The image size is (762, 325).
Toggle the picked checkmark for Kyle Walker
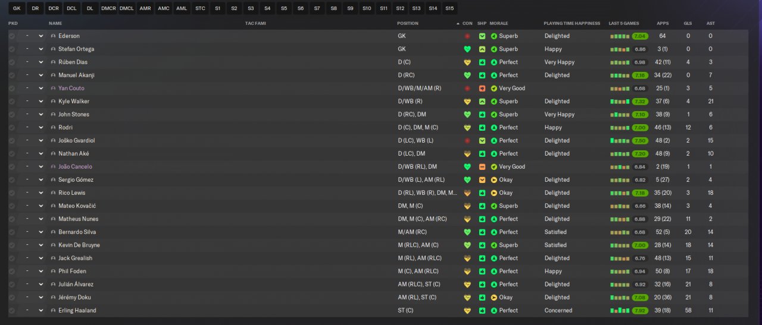pos(12,102)
